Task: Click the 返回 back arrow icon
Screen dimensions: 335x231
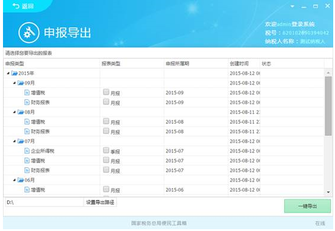Action: click(16, 6)
